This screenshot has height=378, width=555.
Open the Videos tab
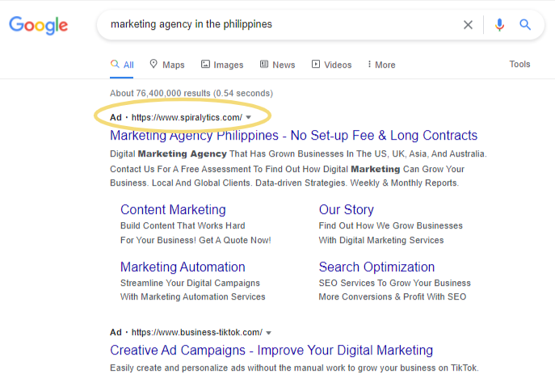[x=332, y=65]
